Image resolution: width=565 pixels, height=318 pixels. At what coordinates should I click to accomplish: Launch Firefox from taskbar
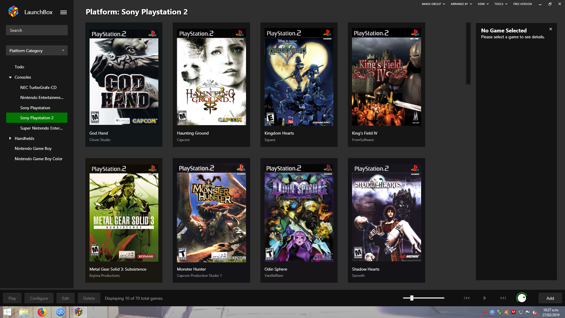pos(42,312)
